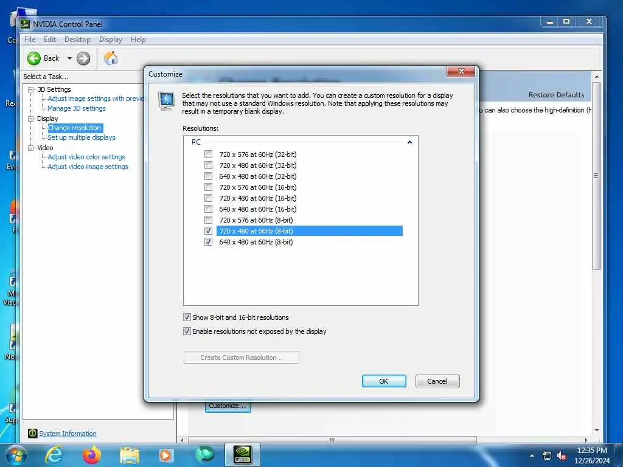Image resolution: width=623 pixels, height=467 pixels.
Task: Go to Home via house icon
Action: point(111,58)
